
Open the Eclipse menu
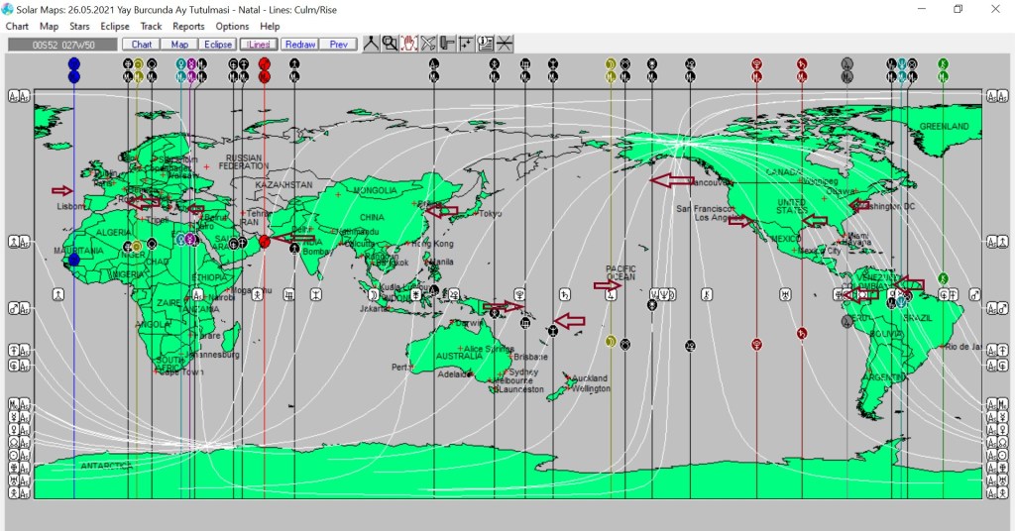pos(114,27)
